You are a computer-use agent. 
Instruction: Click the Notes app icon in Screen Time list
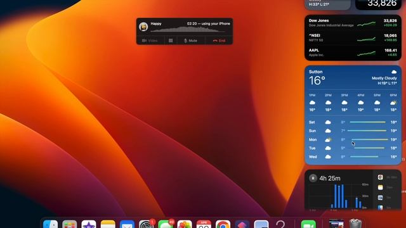coord(380,187)
